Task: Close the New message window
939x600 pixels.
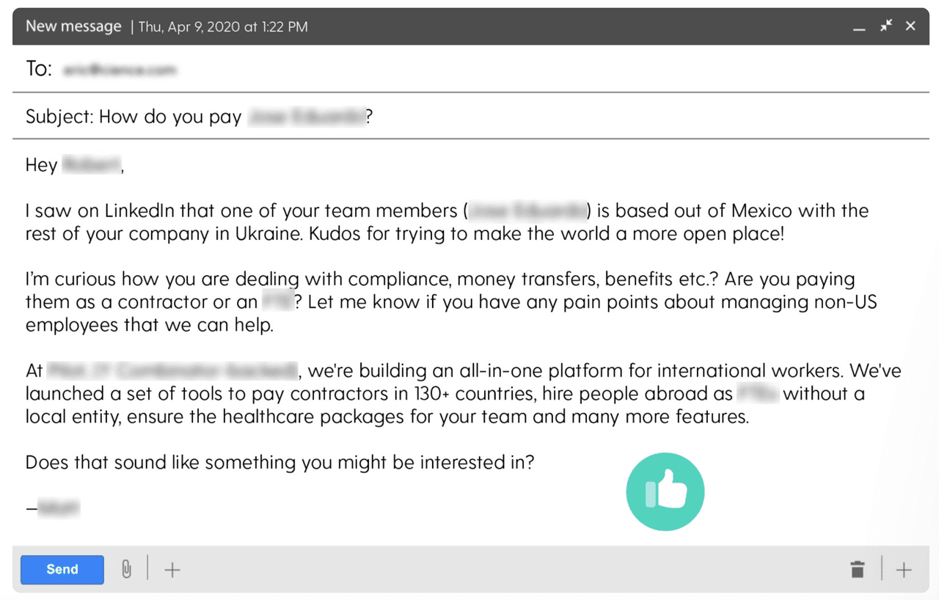Action: tap(910, 26)
